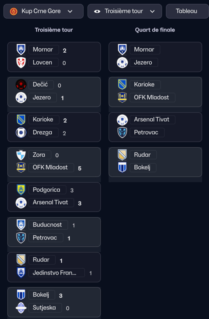Click Buducnost's blue shield crest

coord(21,225)
